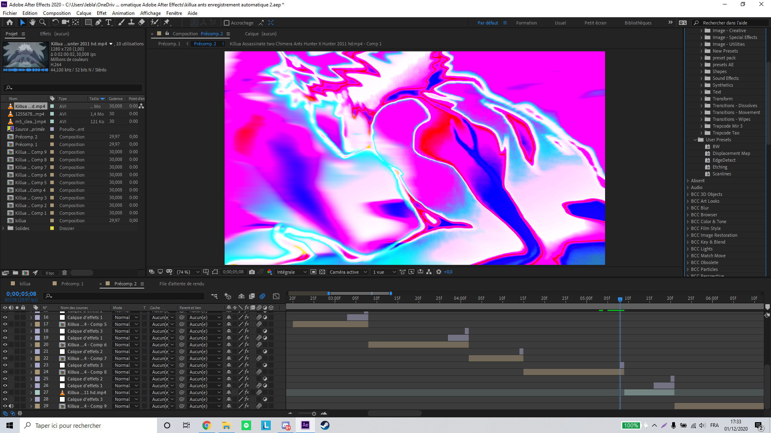
Task: Enable the Accrochage snapping checkbox
Action: point(227,23)
